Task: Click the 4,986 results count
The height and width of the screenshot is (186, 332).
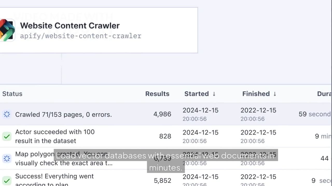Action: click(x=162, y=114)
